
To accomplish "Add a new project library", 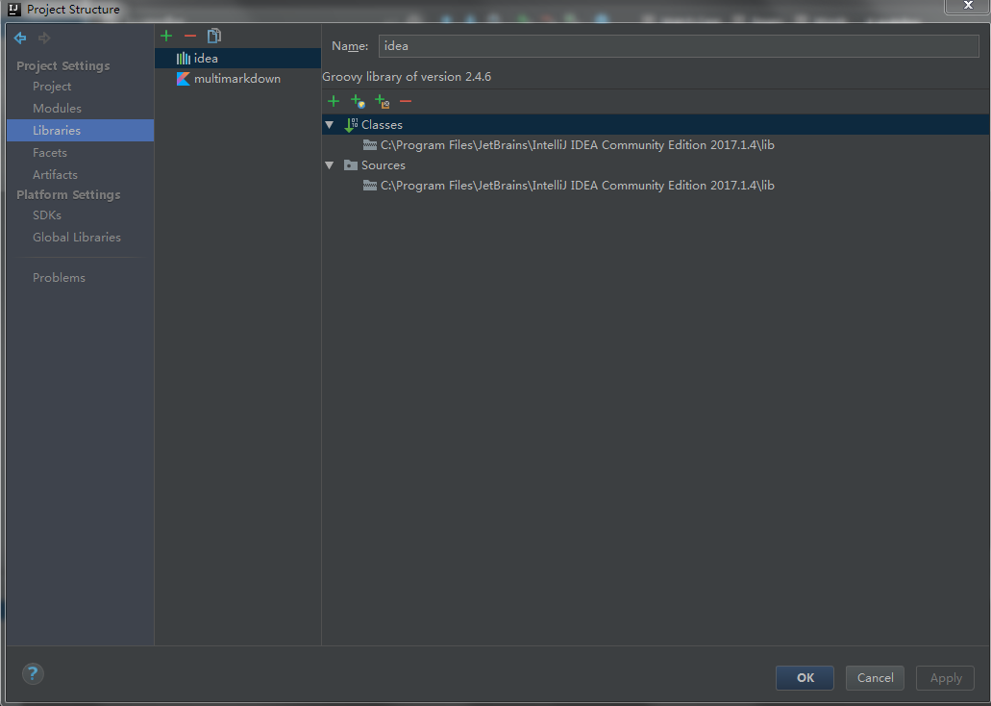I will click(166, 36).
